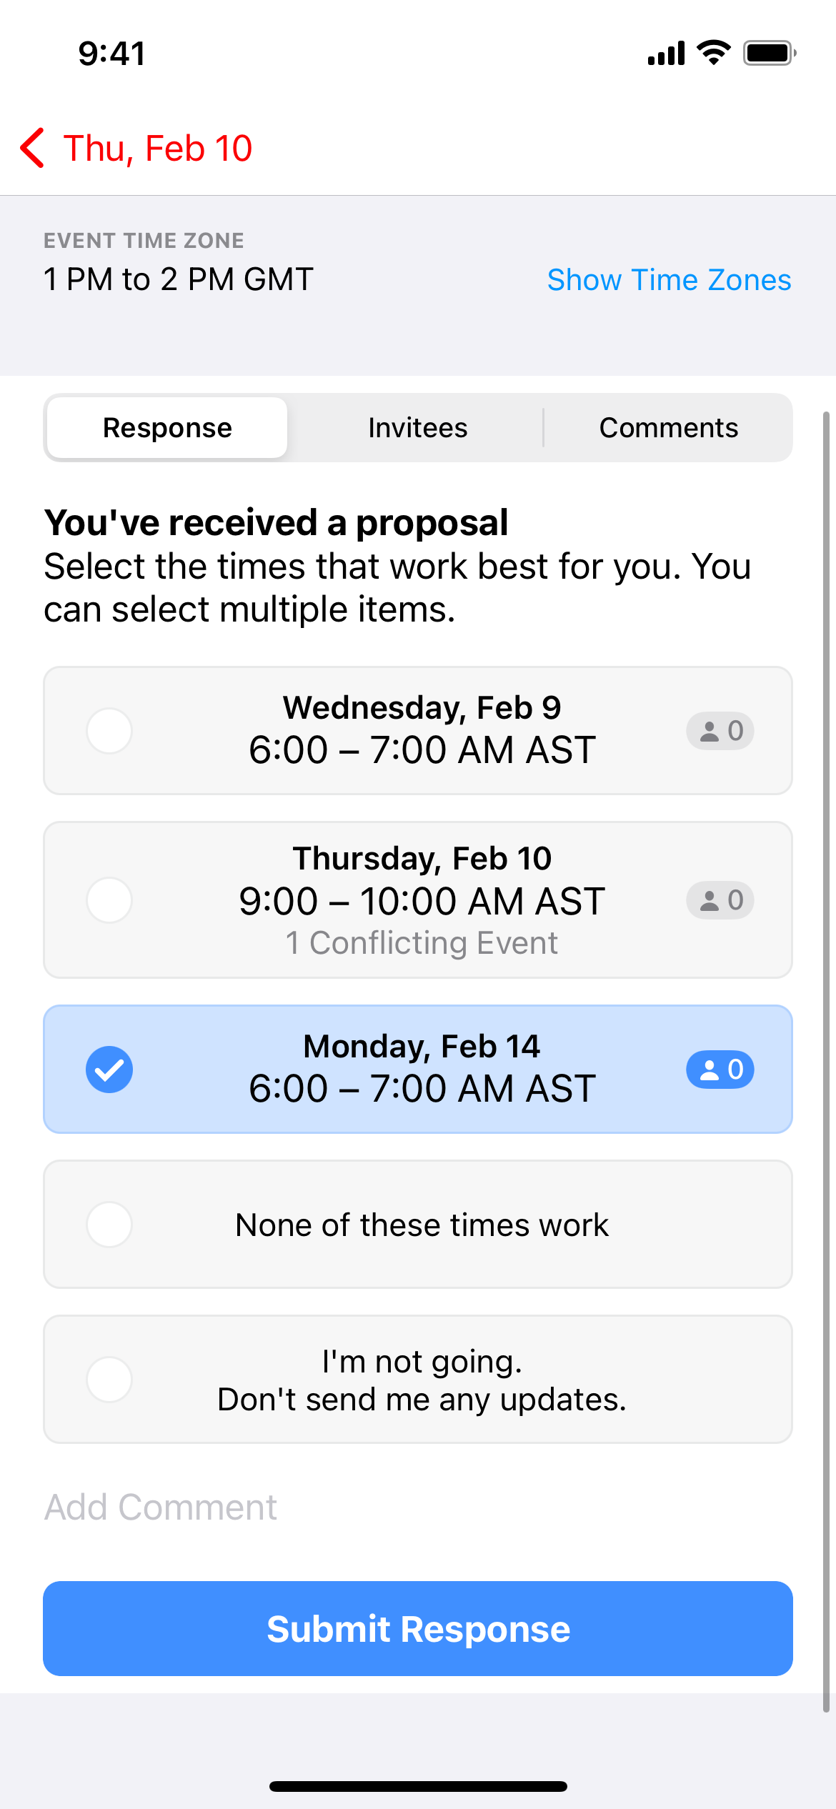Uncheck the Monday, Feb 14 time option
Viewport: 836px width, 1809px height.
point(109,1070)
